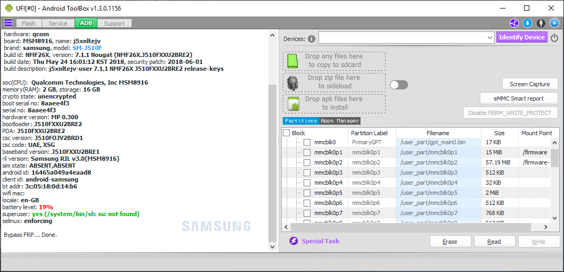The height and width of the screenshot is (272, 564).
Task: Click the purple share icon in the top bar
Action: tap(513, 23)
